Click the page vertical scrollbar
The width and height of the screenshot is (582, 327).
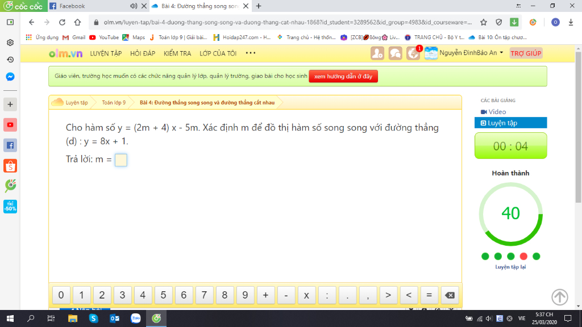(578, 127)
